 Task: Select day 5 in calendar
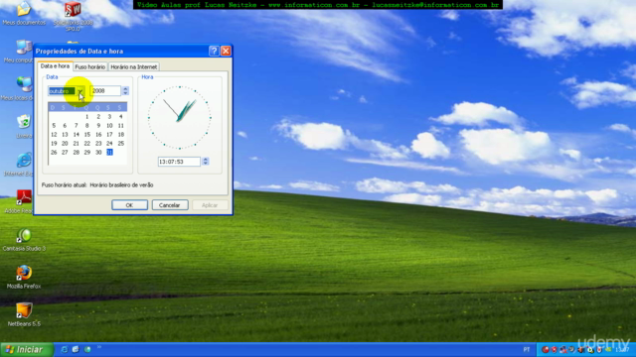[x=54, y=126]
